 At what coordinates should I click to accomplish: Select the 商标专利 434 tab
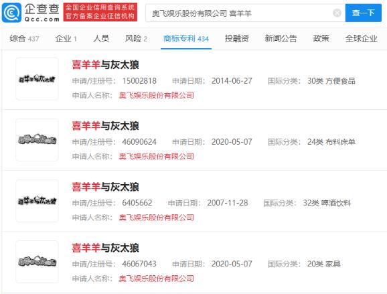[186, 39]
